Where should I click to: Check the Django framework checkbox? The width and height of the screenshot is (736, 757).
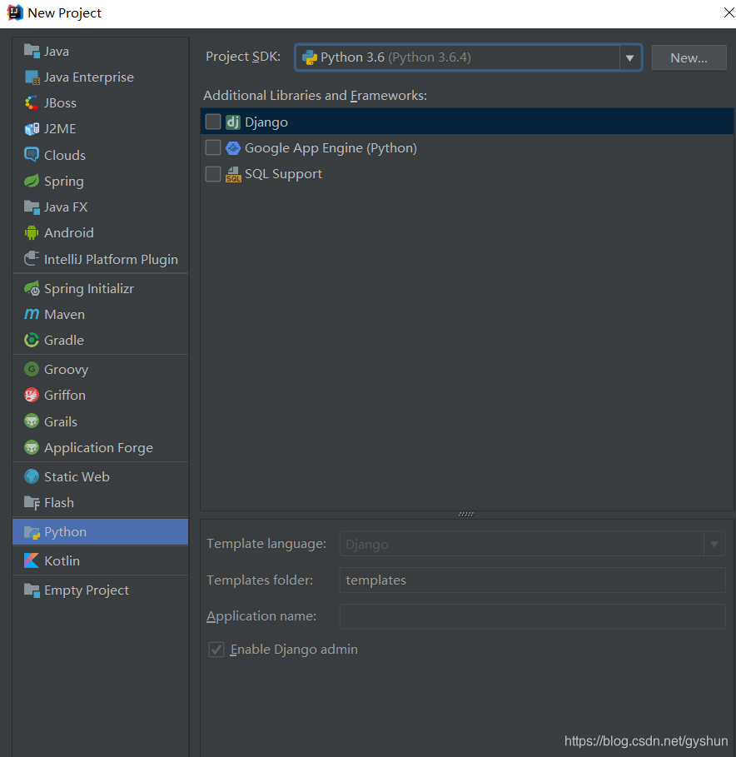pyautogui.click(x=213, y=121)
